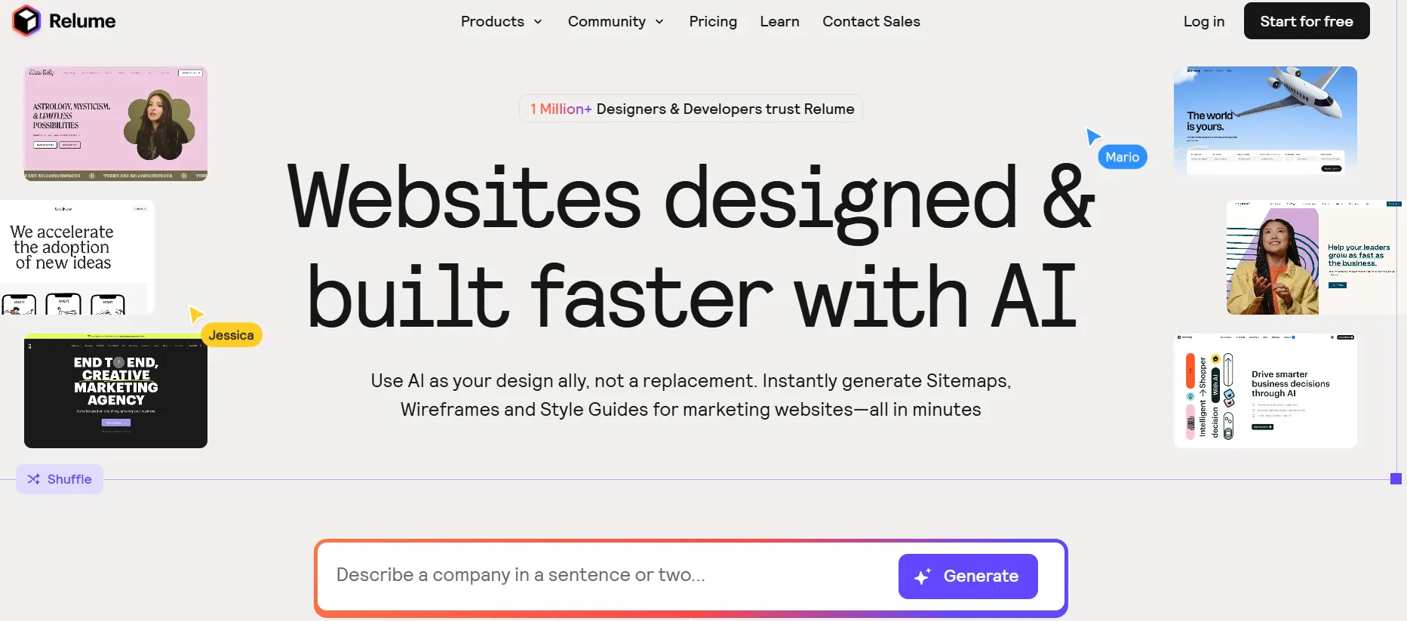The height and width of the screenshot is (621, 1407).
Task: Open the smarter business decisions thumbnail
Action: (1265, 391)
